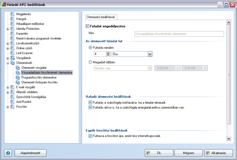The height and width of the screenshot is (160, 237).
Task: Decrease the interval value with down arrow
Action: click(x=108, y=55)
